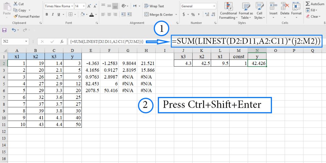Increase decimal places

(x=207, y=15)
